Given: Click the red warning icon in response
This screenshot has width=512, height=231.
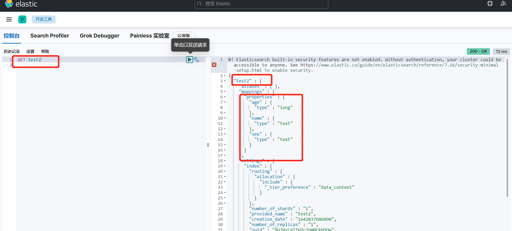Looking at the screenshot, I should pos(214,65).
